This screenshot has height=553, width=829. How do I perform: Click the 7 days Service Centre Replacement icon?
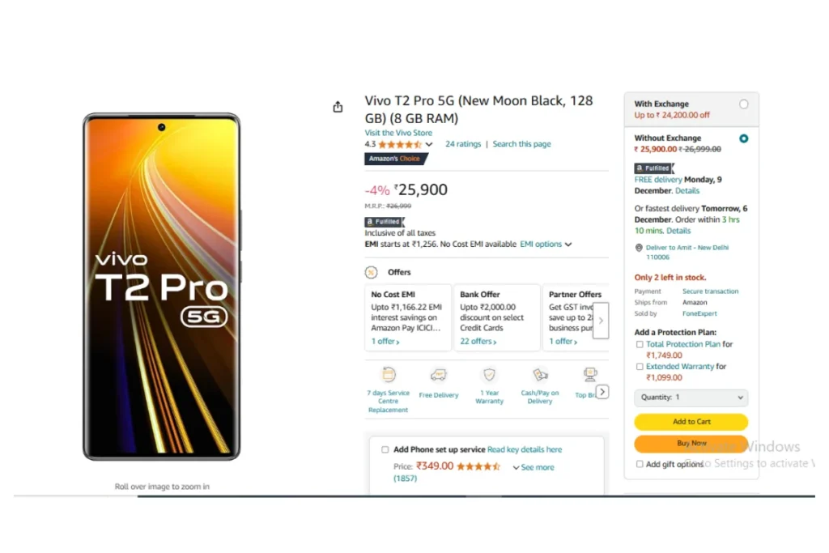[x=389, y=375]
